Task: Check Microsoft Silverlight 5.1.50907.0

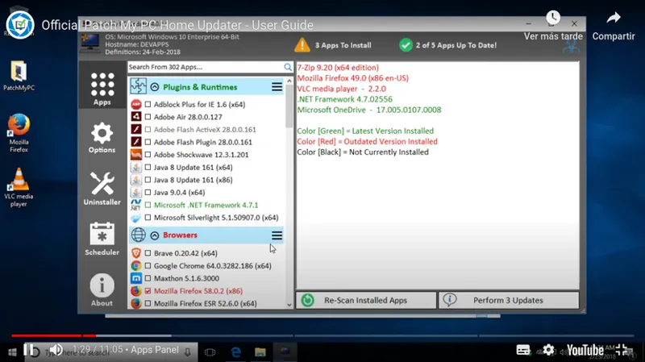Action: coord(148,218)
